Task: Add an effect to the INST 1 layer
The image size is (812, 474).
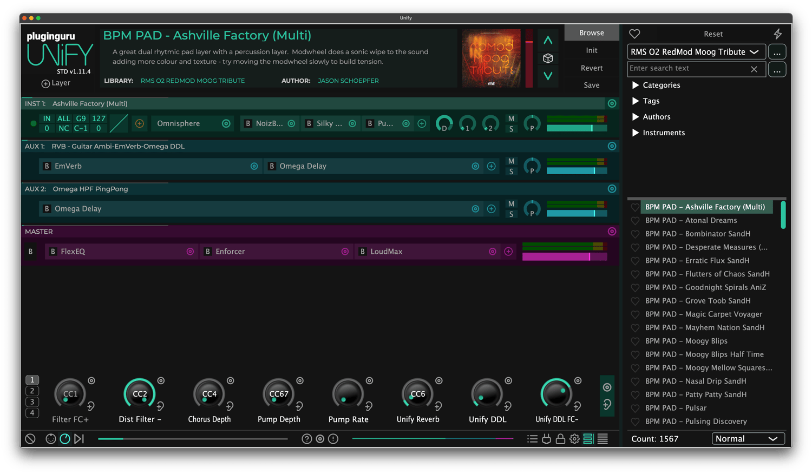Action: pyautogui.click(x=422, y=124)
